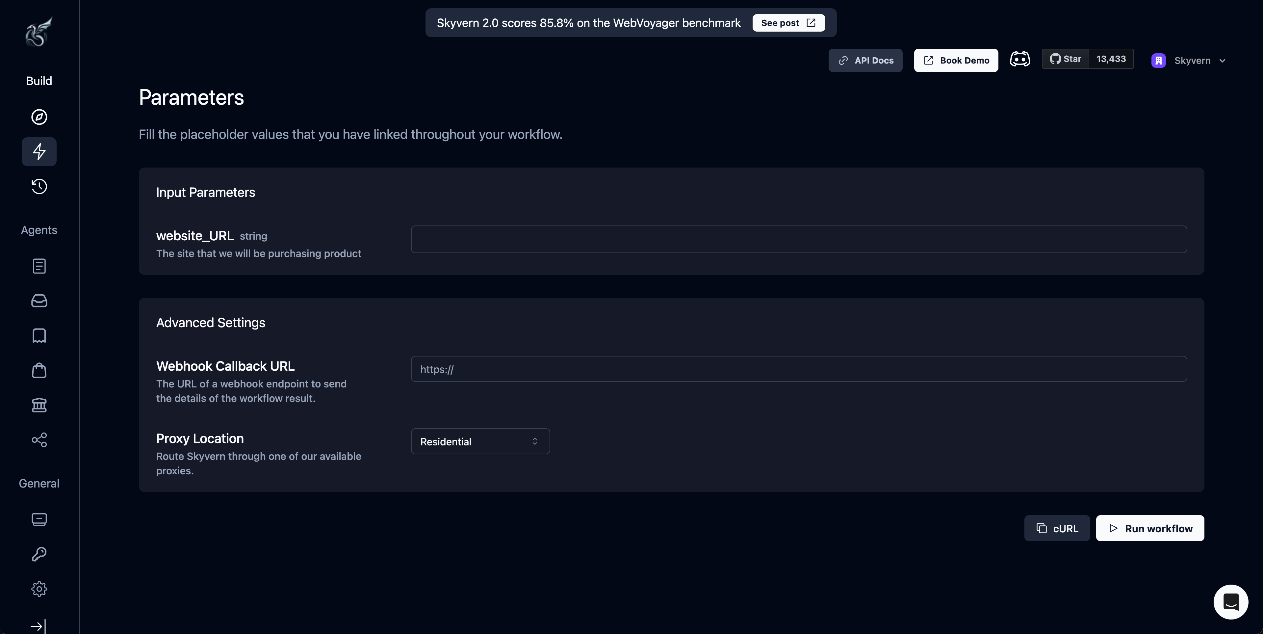Open the Discord icon in the top bar
Screen dimensions: 1263x634
click(1020, 59)
